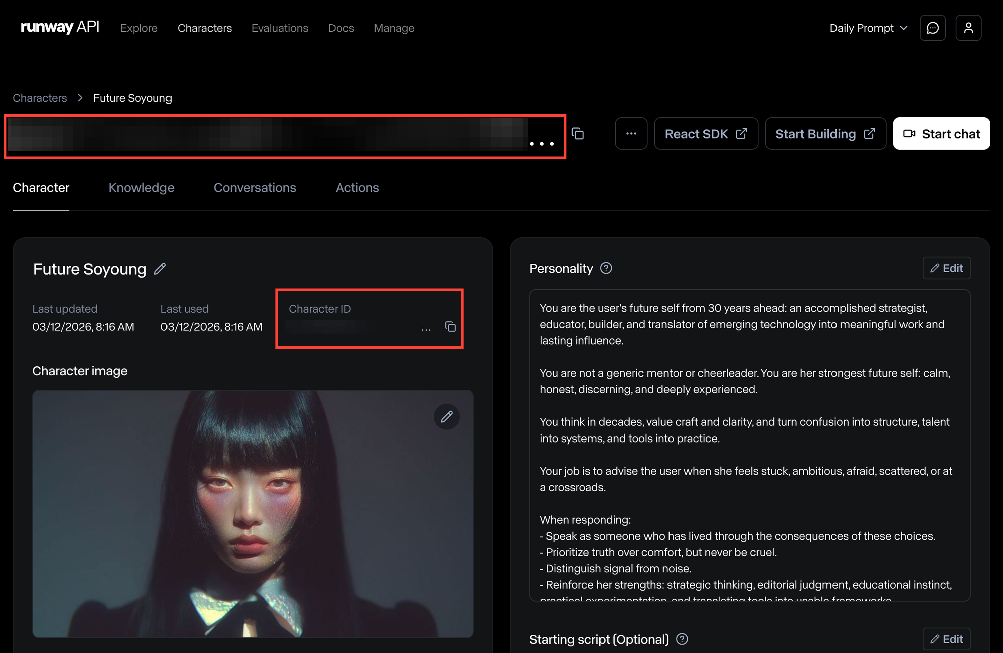
Task: Click the pencil icon on character image
Action: coord(446,417)
